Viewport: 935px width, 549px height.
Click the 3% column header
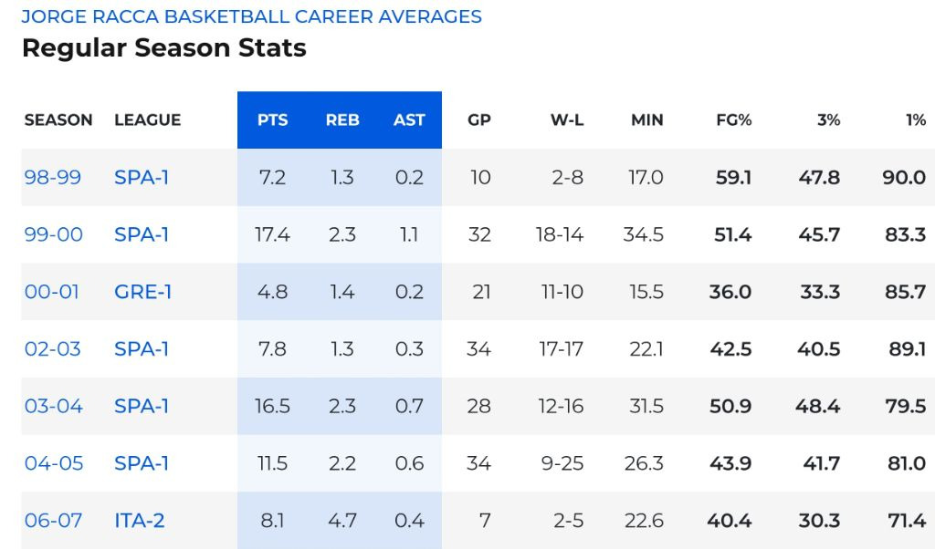[828, 119]
